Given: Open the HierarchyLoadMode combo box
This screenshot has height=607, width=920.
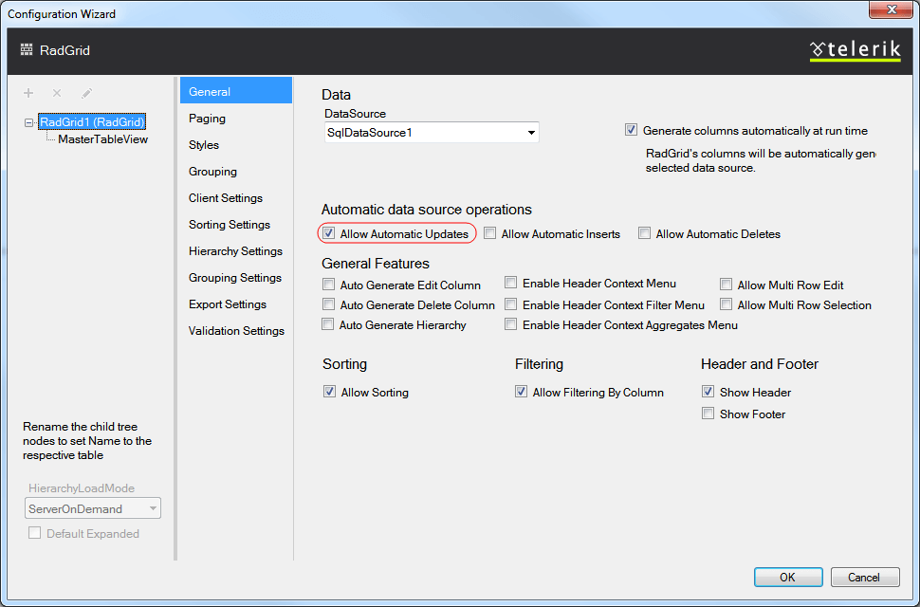Looking at the screenshot, I should 93,509.
